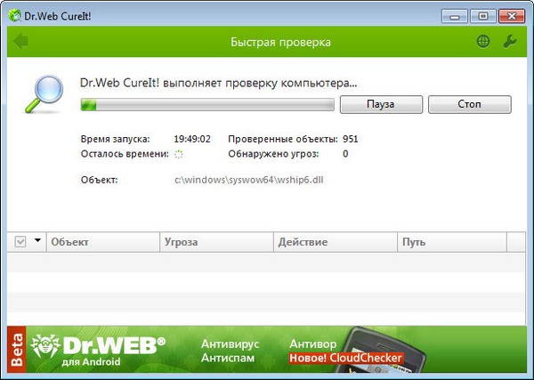Screen dimensions: 534x380
Task: Open the Новое! CloudChecker banner link
Action: (345, 359)
